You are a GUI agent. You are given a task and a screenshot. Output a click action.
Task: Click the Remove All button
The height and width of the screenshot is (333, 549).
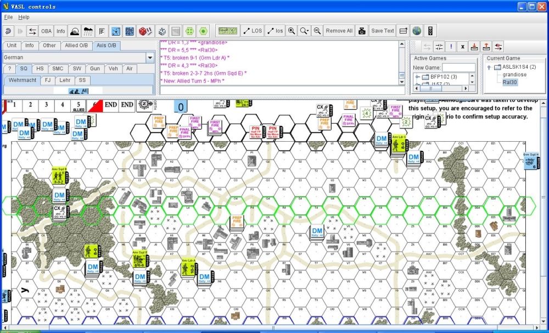click(x=339, y=31)
